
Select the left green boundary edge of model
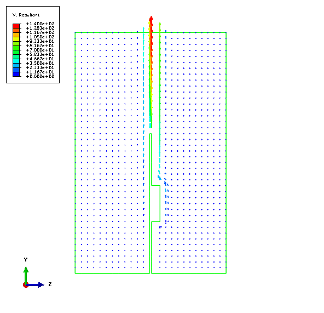(75, 153)
